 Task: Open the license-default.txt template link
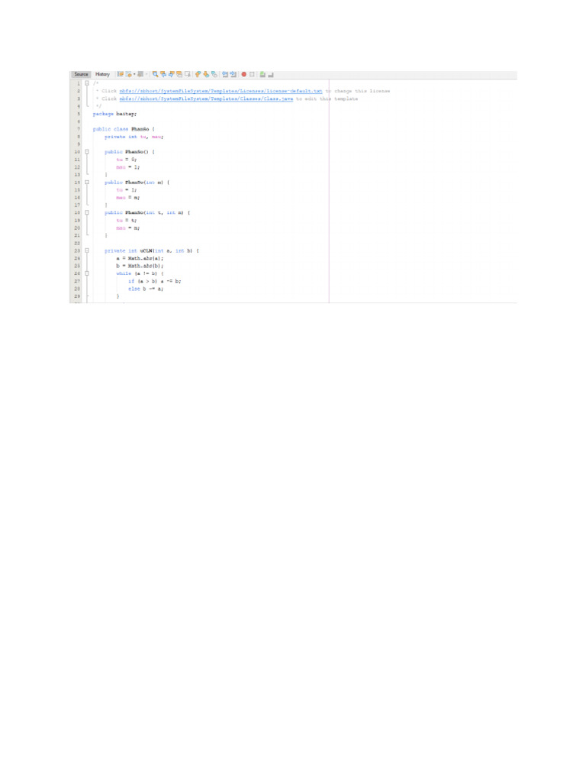[221, 91]
